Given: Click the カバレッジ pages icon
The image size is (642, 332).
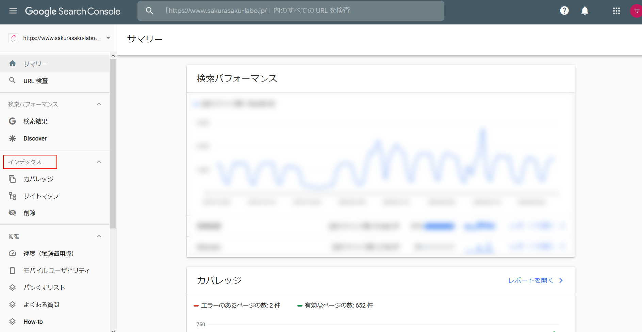Looking at the screenshot, I should pyautogui.click(x=13, y=179).
